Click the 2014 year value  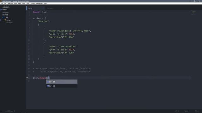(71, 50)
